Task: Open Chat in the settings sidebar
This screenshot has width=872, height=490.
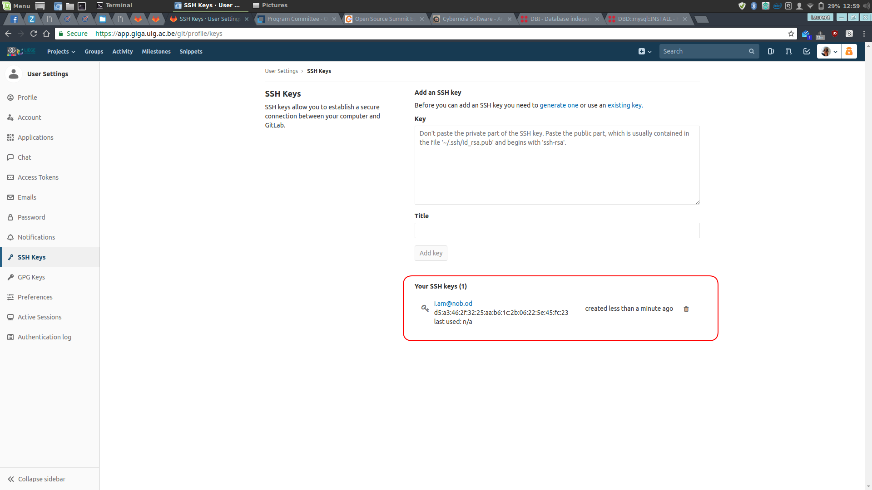Action: pos(50,157)
